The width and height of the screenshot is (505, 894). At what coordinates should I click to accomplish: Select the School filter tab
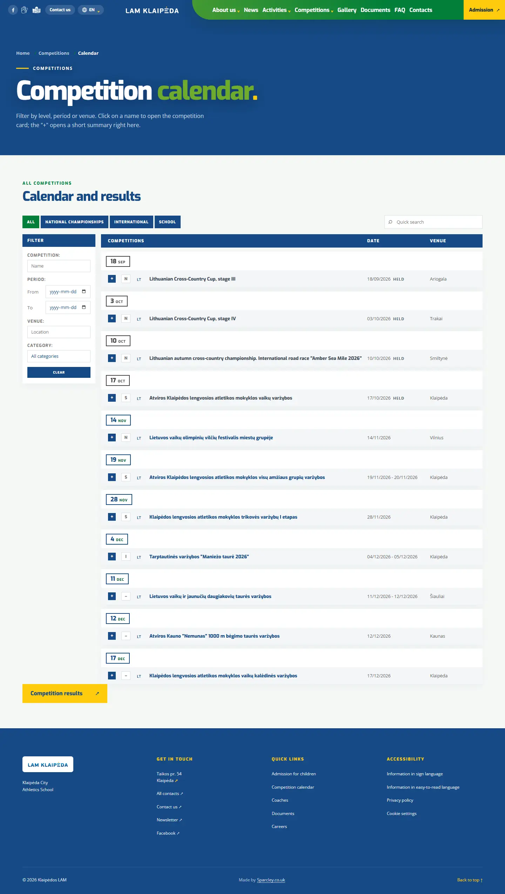tap(167, 222)
